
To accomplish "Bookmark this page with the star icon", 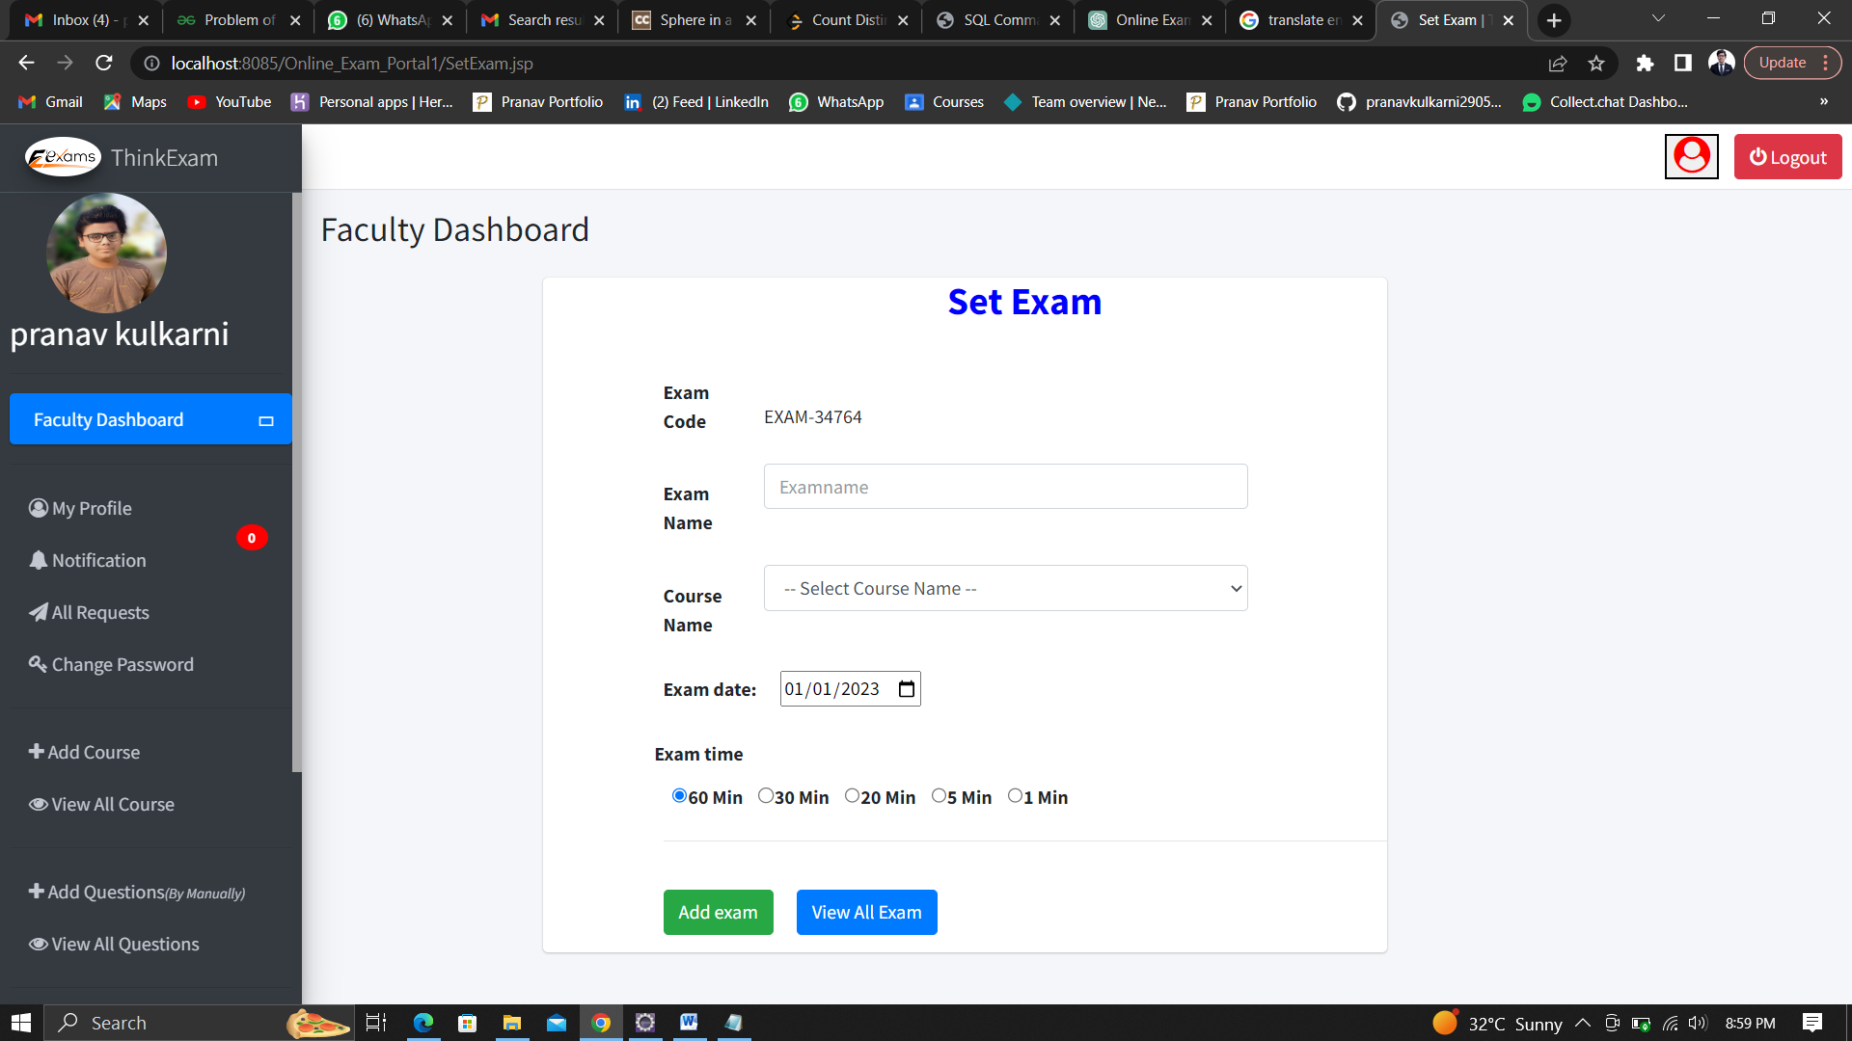I will [1596, 64].
